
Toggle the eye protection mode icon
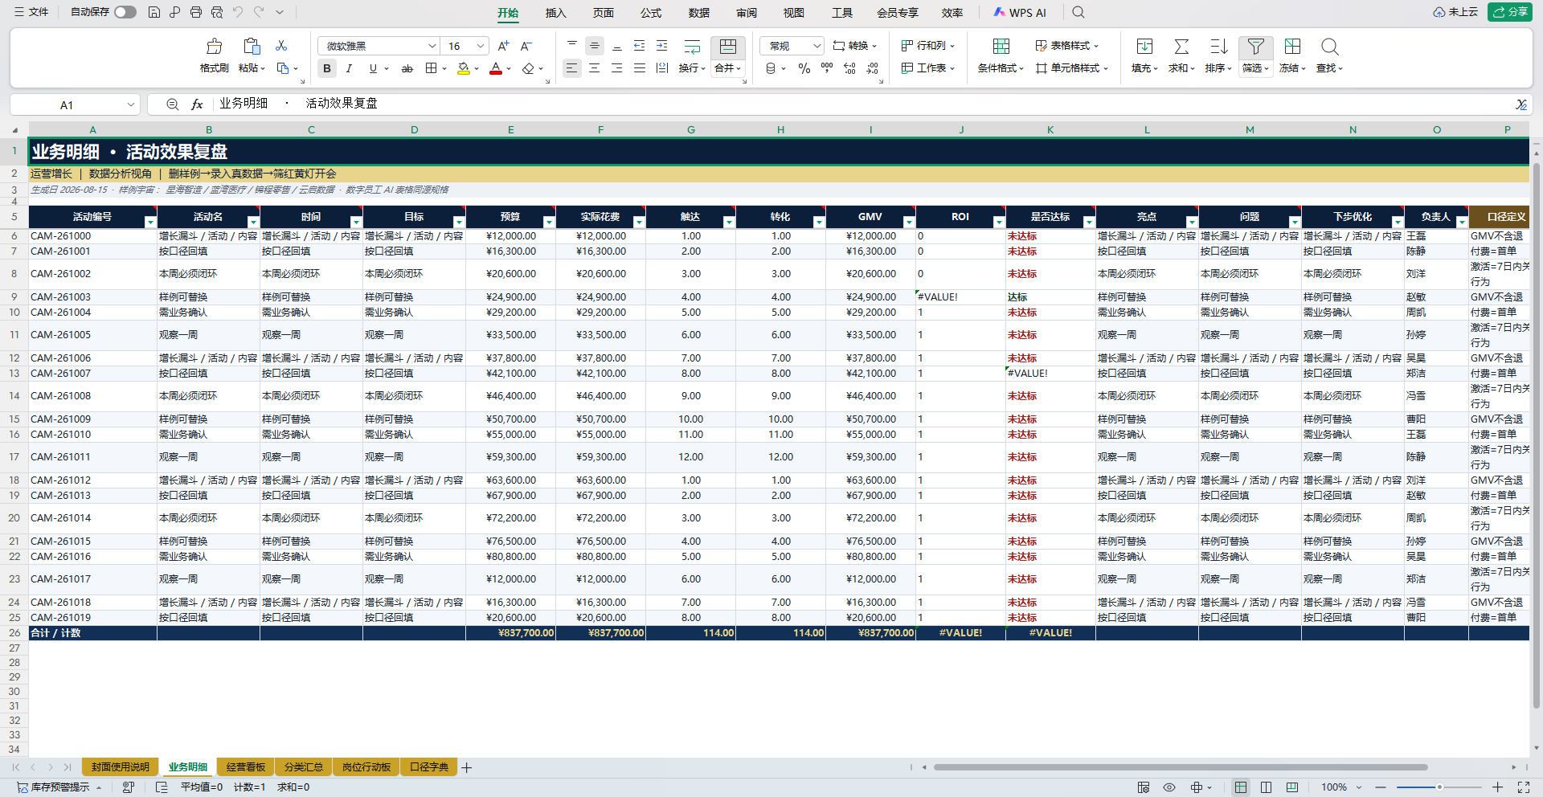(x=1169, y=787)
